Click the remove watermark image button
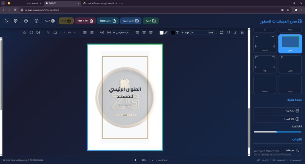 click(x=277, y=119)
